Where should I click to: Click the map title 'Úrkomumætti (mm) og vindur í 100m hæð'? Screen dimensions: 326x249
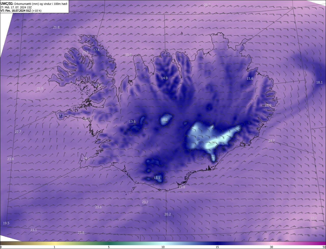pyautogui.click(x=41, y=4)
